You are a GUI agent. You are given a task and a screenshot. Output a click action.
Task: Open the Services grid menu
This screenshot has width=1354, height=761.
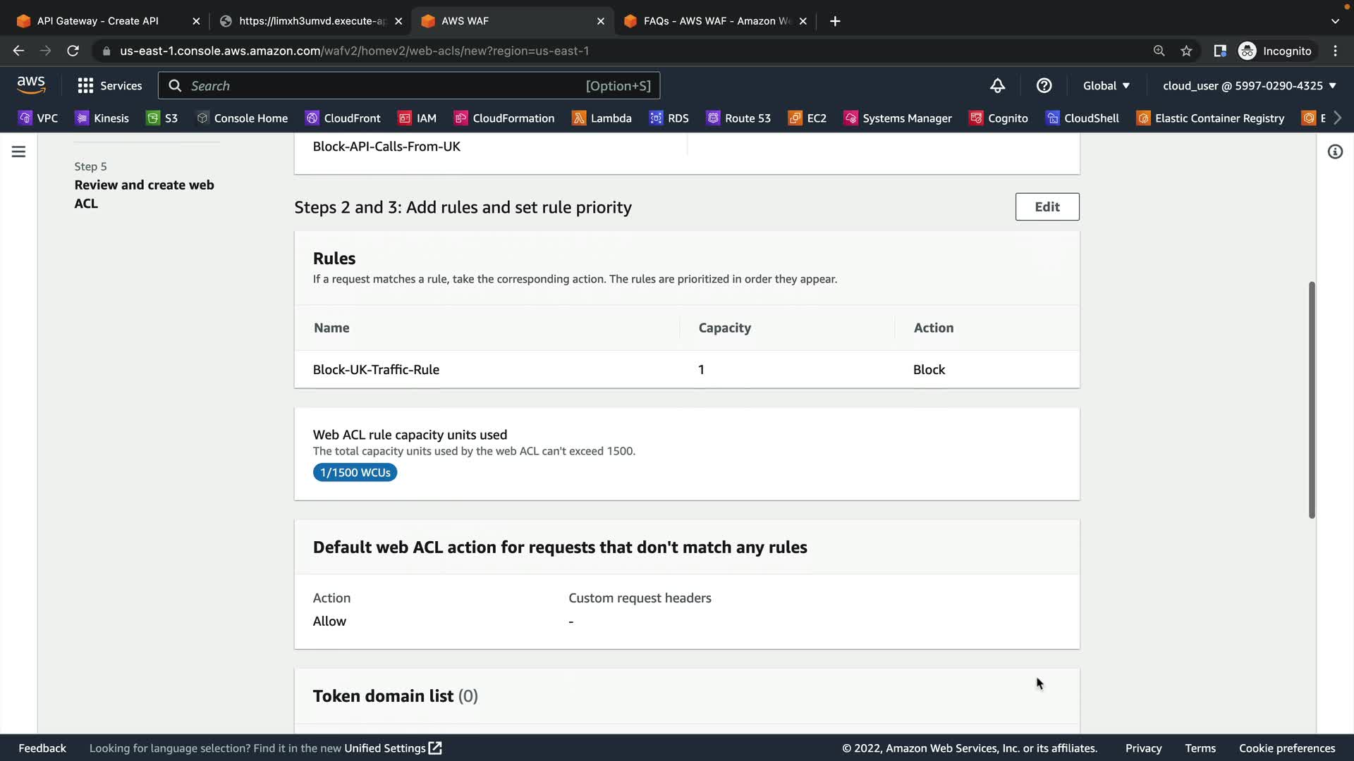[x=109, y=86]
